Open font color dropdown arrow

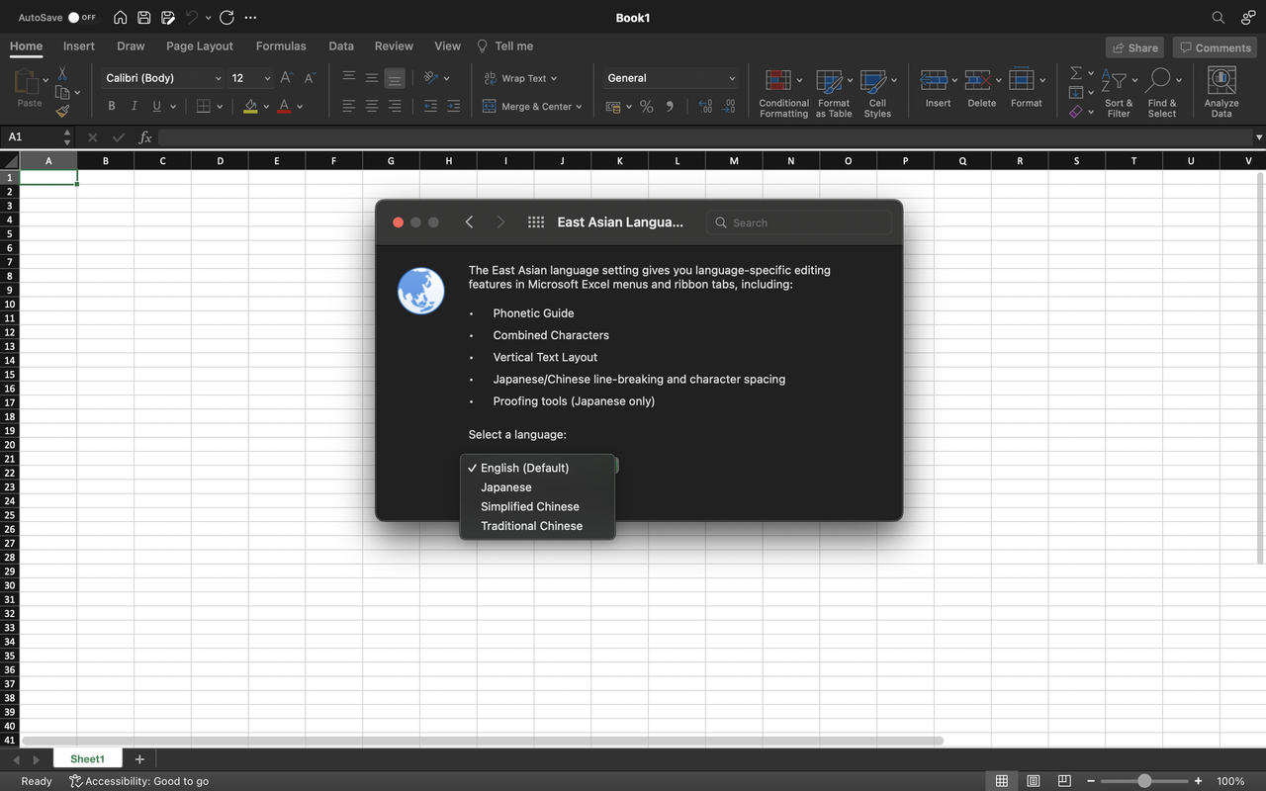click(x=300, y=107)
